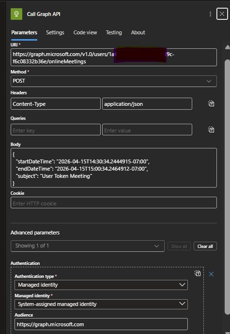Click the text-mode toggle icon beside Headers

[211, 103]
